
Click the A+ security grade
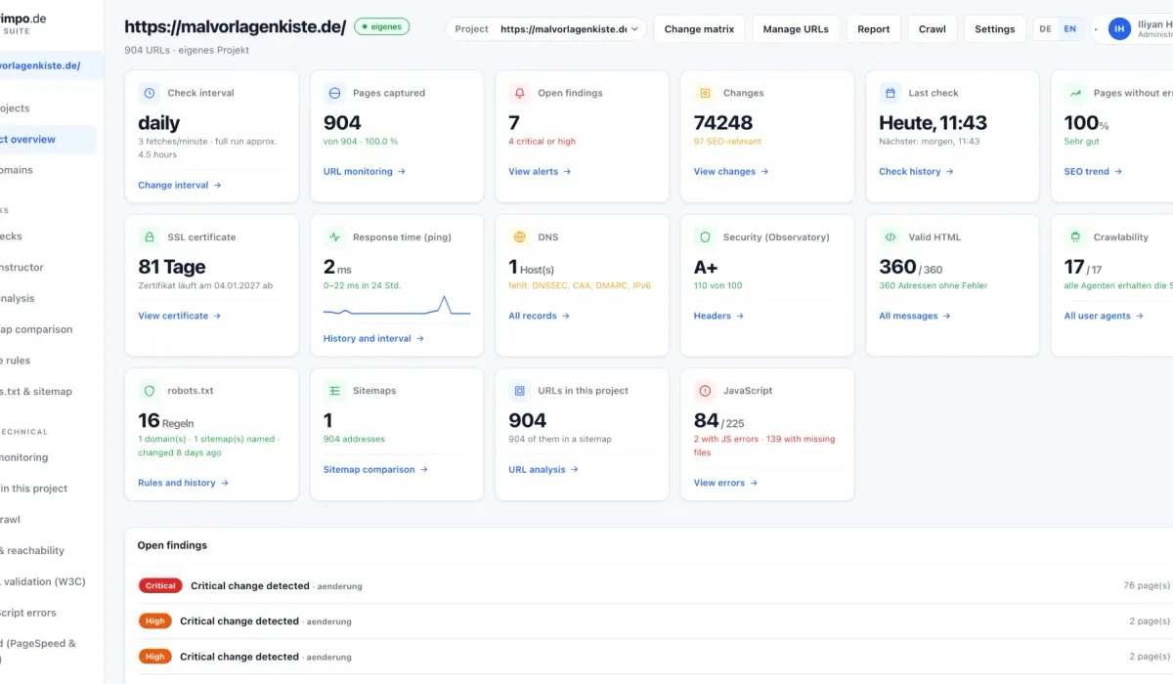coord(706,267)
